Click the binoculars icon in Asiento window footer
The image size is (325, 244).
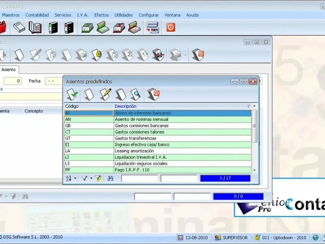[25, 196]
